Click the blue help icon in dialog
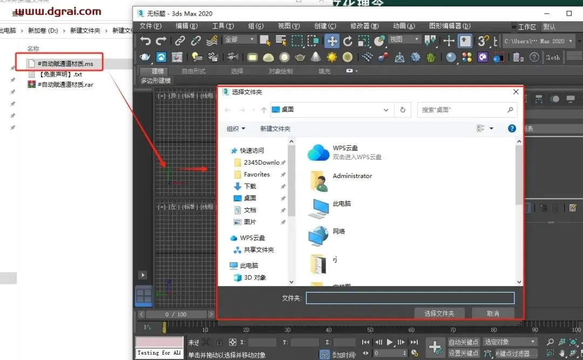The image size is (583, 360). click(x=512, y=128)
